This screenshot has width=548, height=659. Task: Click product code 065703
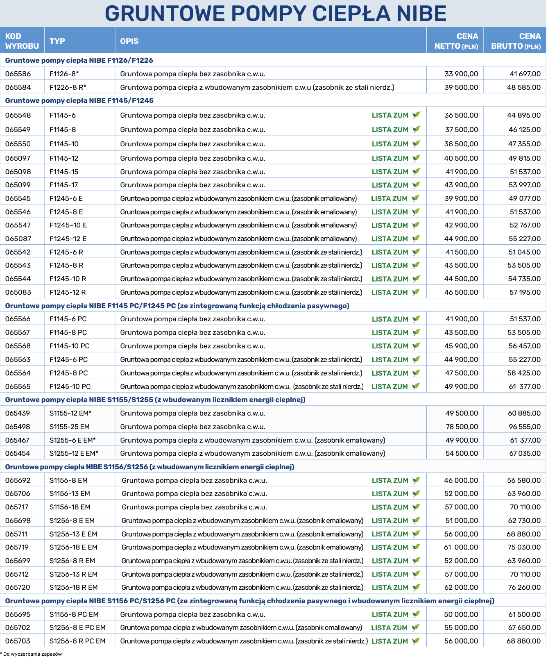[x=18, y=641]
